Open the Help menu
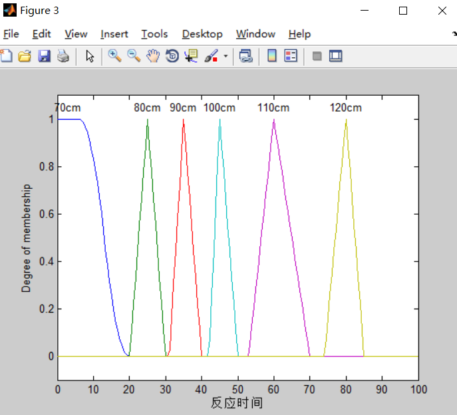Viewport: 457px width, 415px height. pyautogui.click(x=299, y=34)
